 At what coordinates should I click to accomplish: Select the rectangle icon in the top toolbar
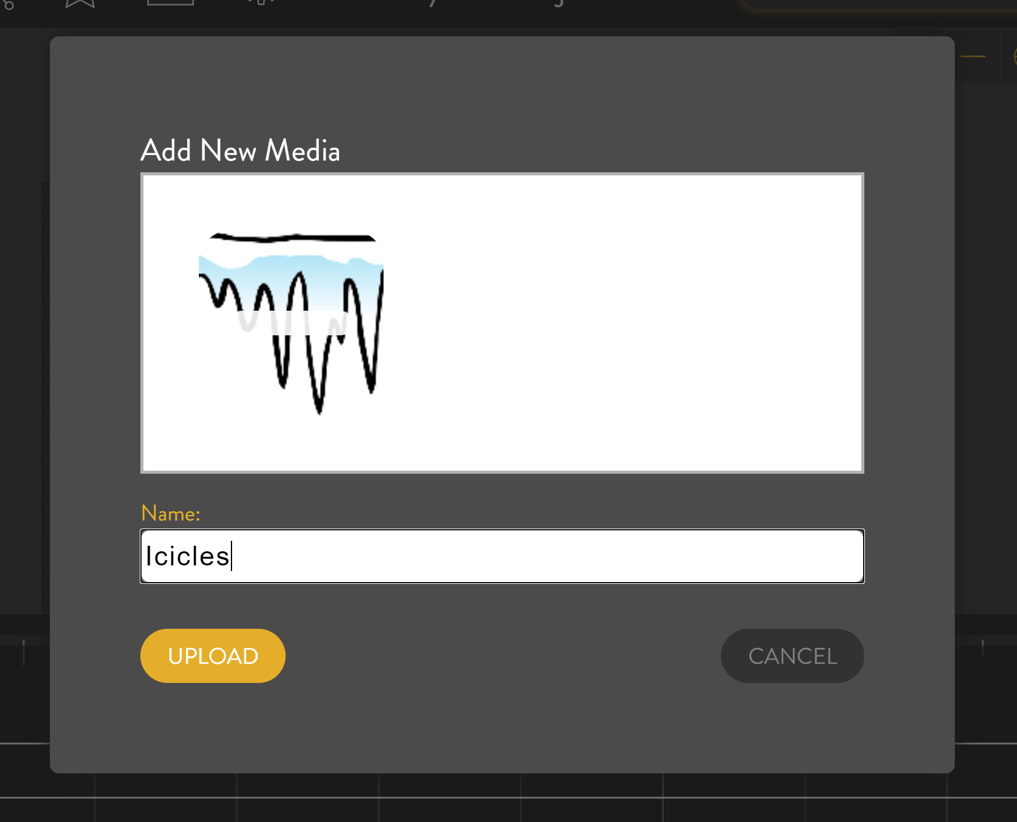pos(171,2)
